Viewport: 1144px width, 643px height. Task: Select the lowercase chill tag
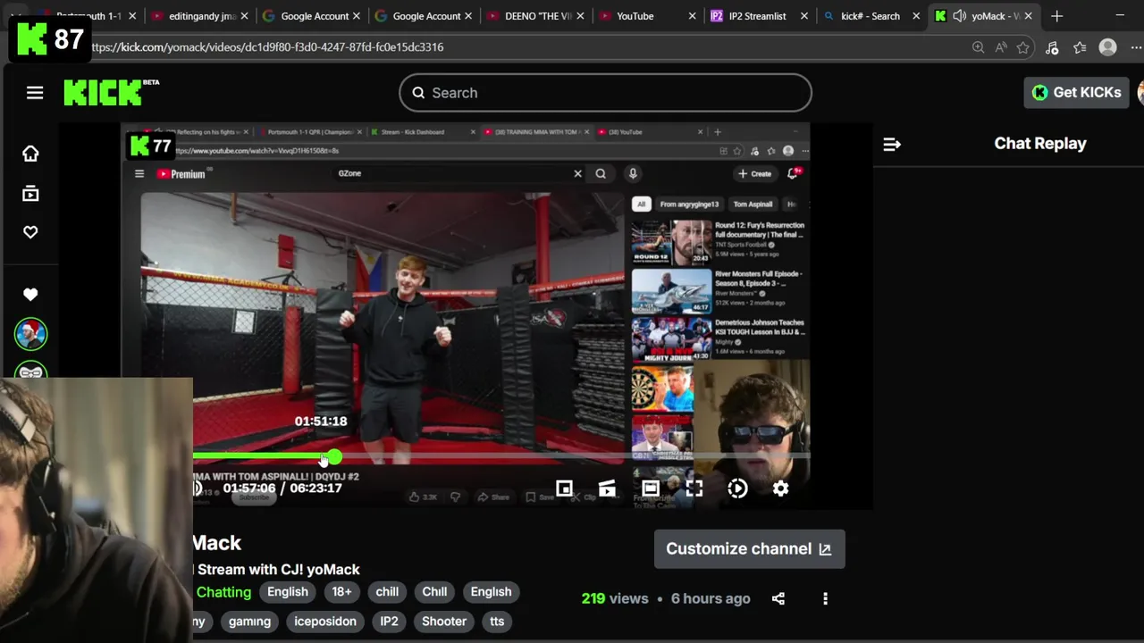point(387,592)
